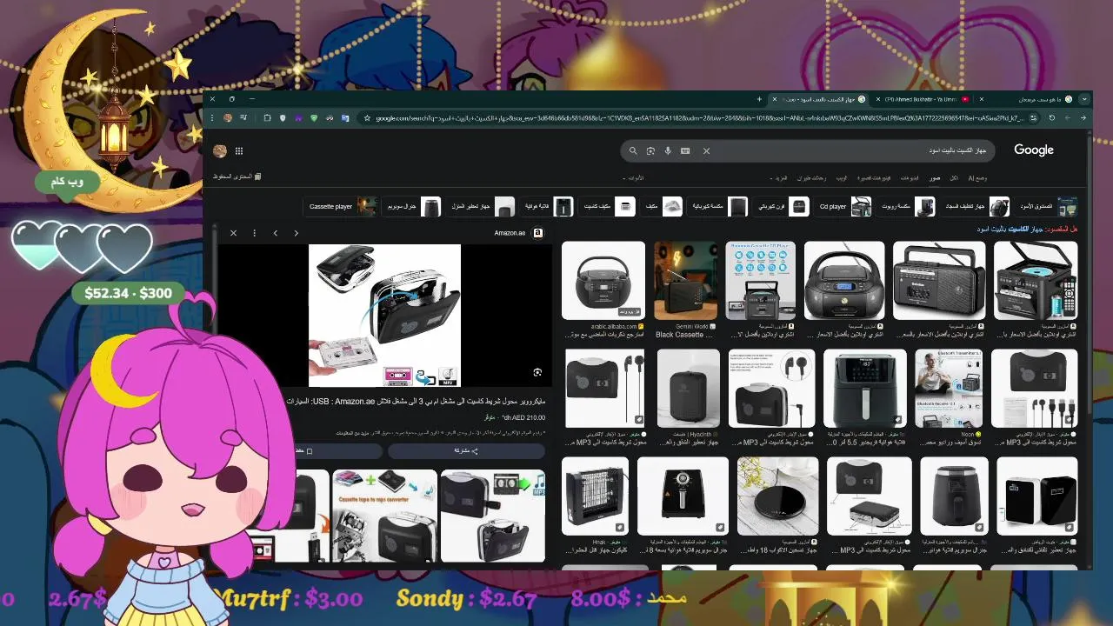Start voice search with the microphone icon
The height and width of the screenshot is (626, 1113).
[x=668, y=150]
